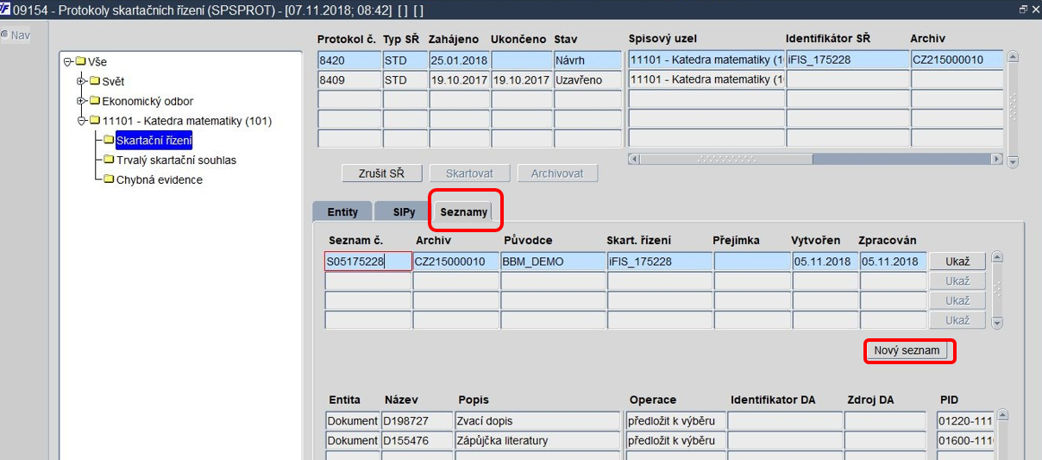Screen dimensions: 1042x460
Task: Select Ekonomický odbor tree item
Action: (148, 101)
